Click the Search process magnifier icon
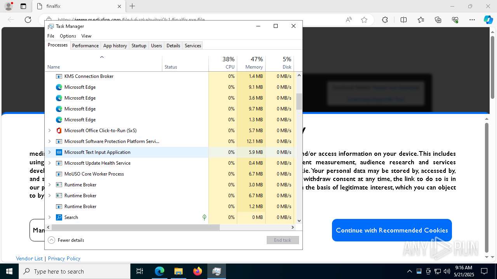Image resolution: width=497 pixels, height=279 pixels. [x=59, y=217]
